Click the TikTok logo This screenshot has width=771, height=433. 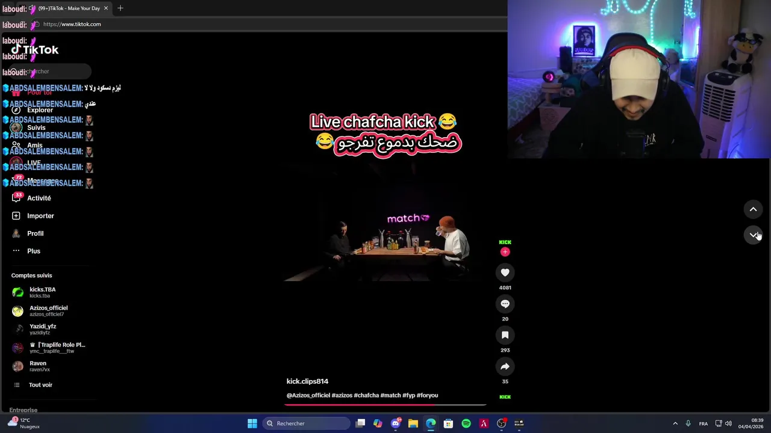35,50
